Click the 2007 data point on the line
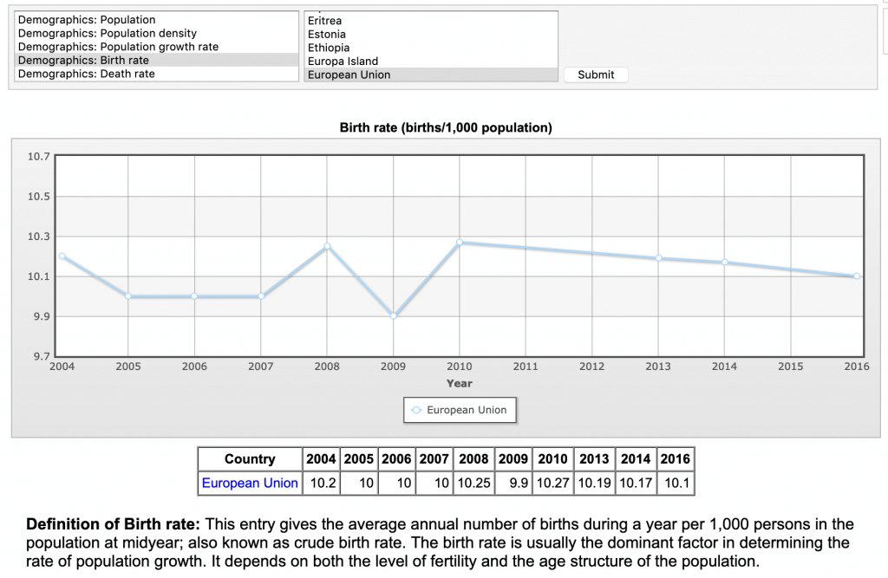This screenshot has height=578, width=888. pos(261,296)
